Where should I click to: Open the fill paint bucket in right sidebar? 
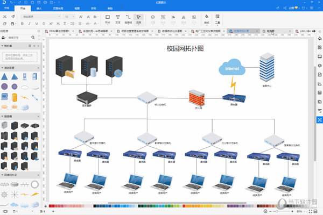[x=319, y=38]
